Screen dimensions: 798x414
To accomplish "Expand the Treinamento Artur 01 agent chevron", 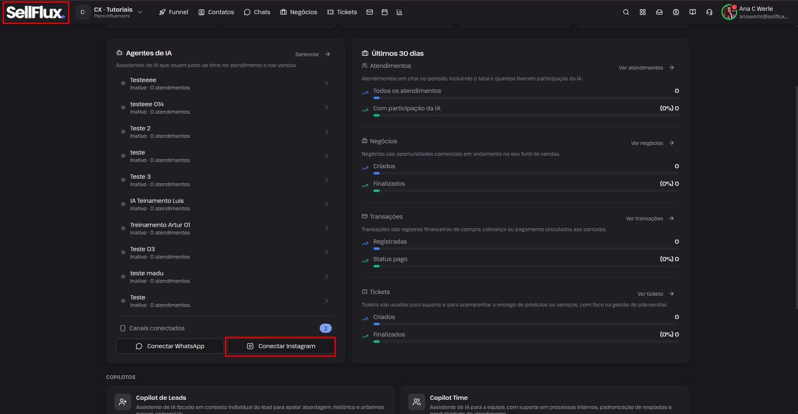I will tap(327, 228).
